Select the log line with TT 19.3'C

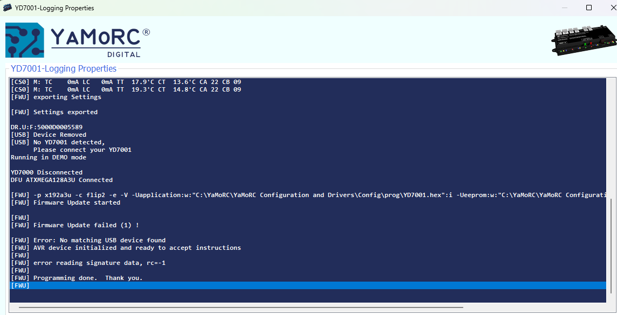pyautogui.click(x=126, y=89)
